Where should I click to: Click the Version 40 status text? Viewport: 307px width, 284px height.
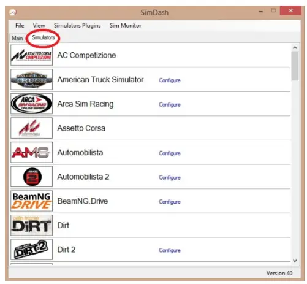coord(279,273)
